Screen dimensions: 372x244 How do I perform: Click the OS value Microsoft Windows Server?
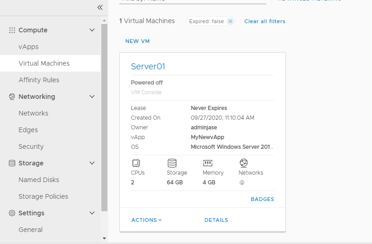pyautogui.click(x=232, y=147)
